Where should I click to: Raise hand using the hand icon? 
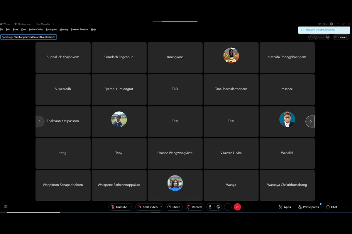[210, 207]
